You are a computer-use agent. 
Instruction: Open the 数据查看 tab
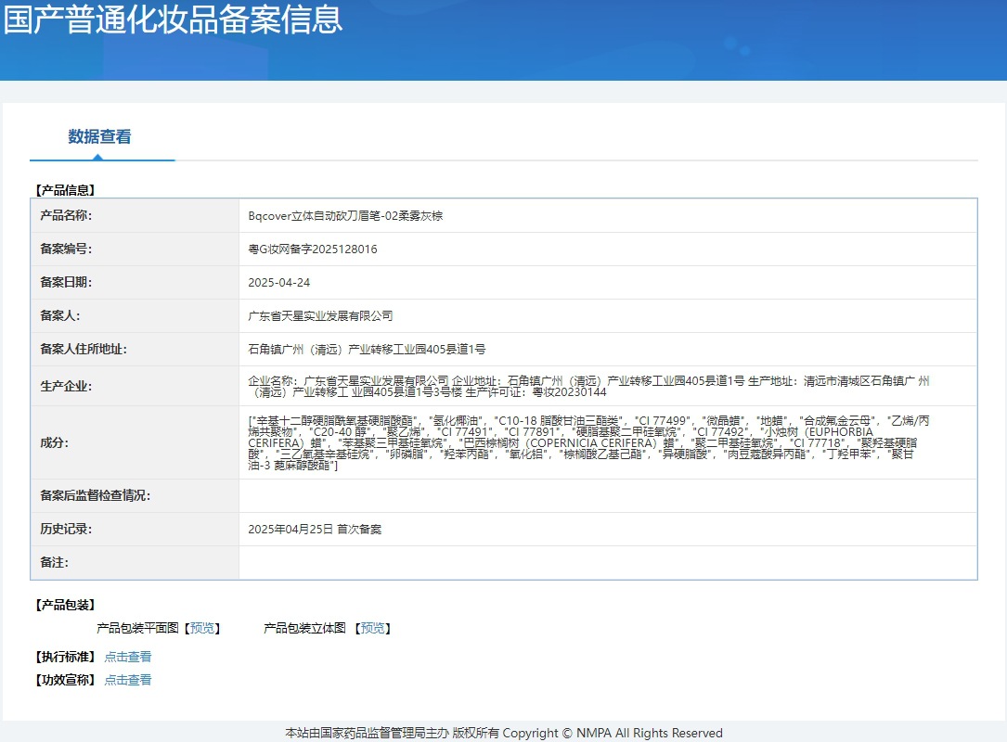99,136
